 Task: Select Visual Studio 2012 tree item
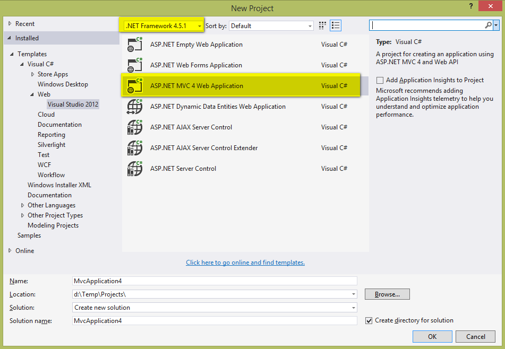pos(73,104)
